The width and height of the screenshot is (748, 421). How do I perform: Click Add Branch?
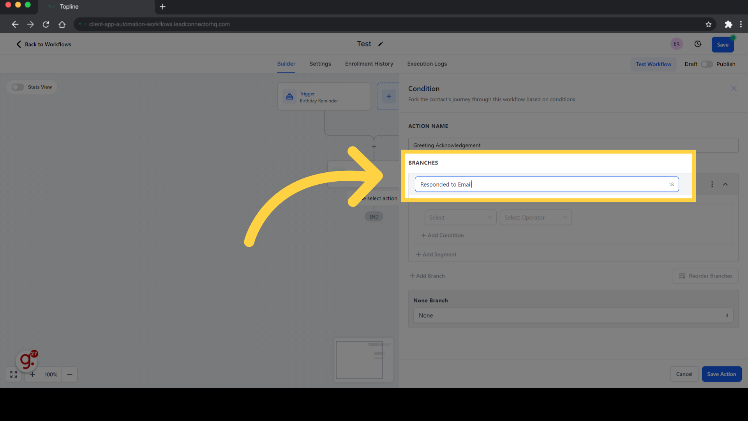coord(427,276)
